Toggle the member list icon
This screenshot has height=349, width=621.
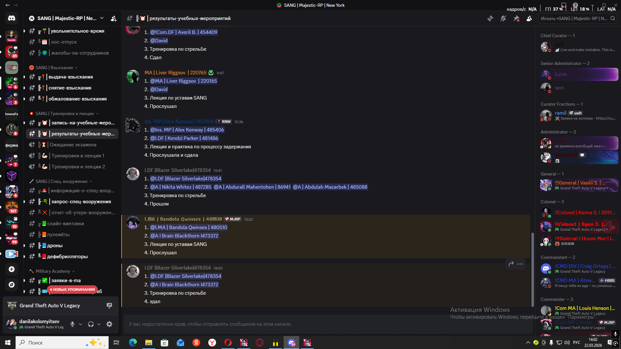pyautogui.click(x=529, y=18)
